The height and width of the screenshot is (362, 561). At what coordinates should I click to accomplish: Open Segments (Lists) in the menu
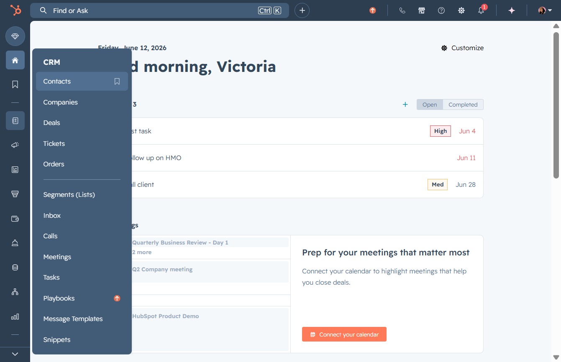pyautogui.click(x=82, y=194)
